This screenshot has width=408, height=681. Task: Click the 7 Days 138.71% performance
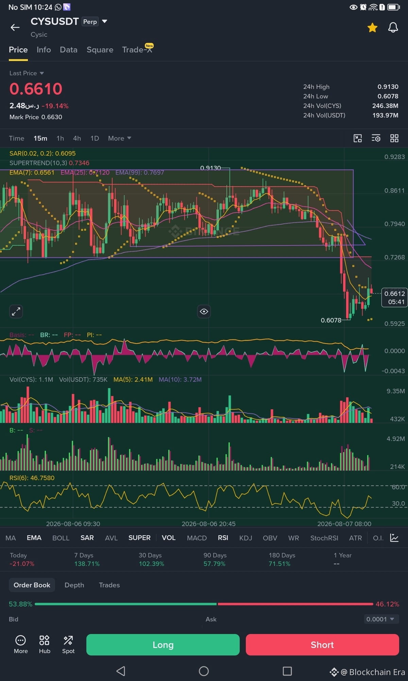click(x=87, y=559)
